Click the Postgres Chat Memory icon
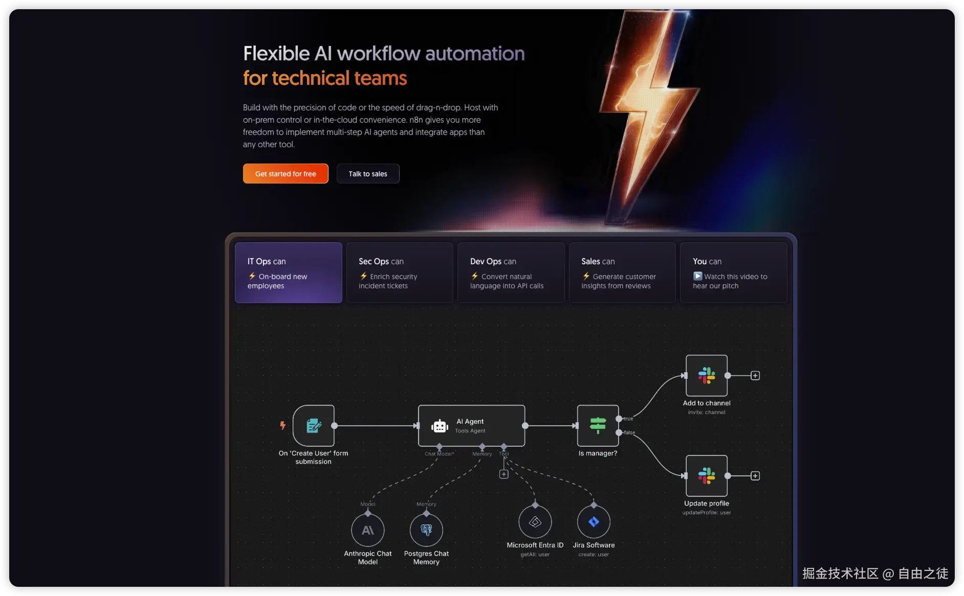 click(426, 531)
